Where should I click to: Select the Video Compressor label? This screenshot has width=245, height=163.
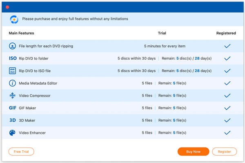(35, 96)
